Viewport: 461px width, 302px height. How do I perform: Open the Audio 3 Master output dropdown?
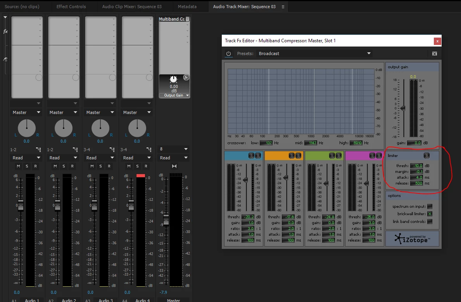(x=100, y=112)
